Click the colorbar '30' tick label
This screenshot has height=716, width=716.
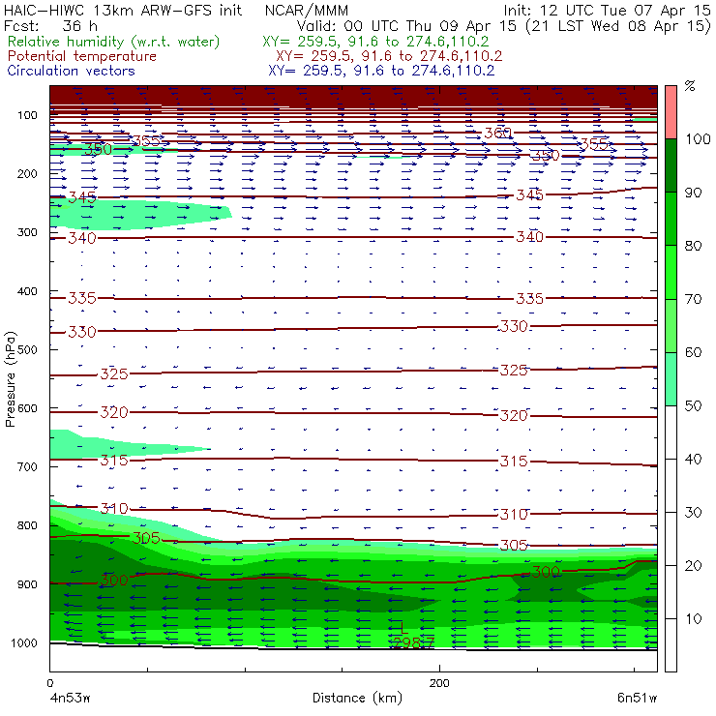point(694,513)
